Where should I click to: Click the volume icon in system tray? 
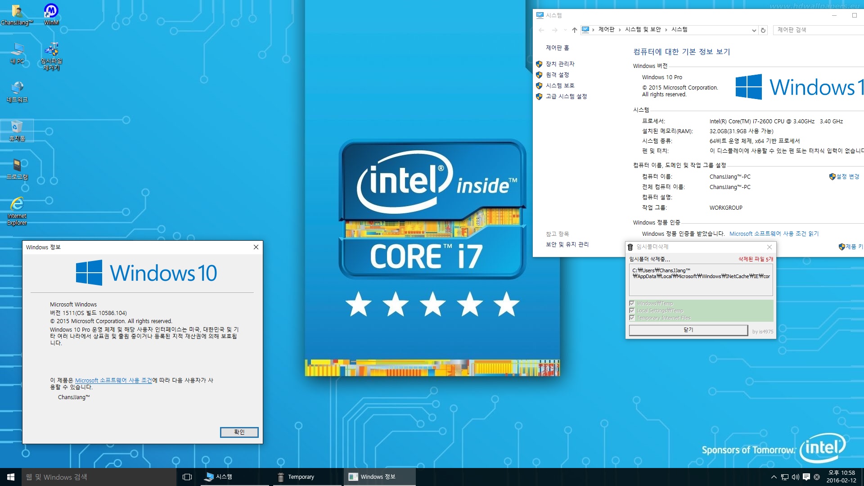click(795, 477)
